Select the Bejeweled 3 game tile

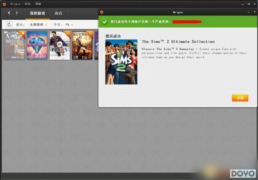[x=37, y=45]
